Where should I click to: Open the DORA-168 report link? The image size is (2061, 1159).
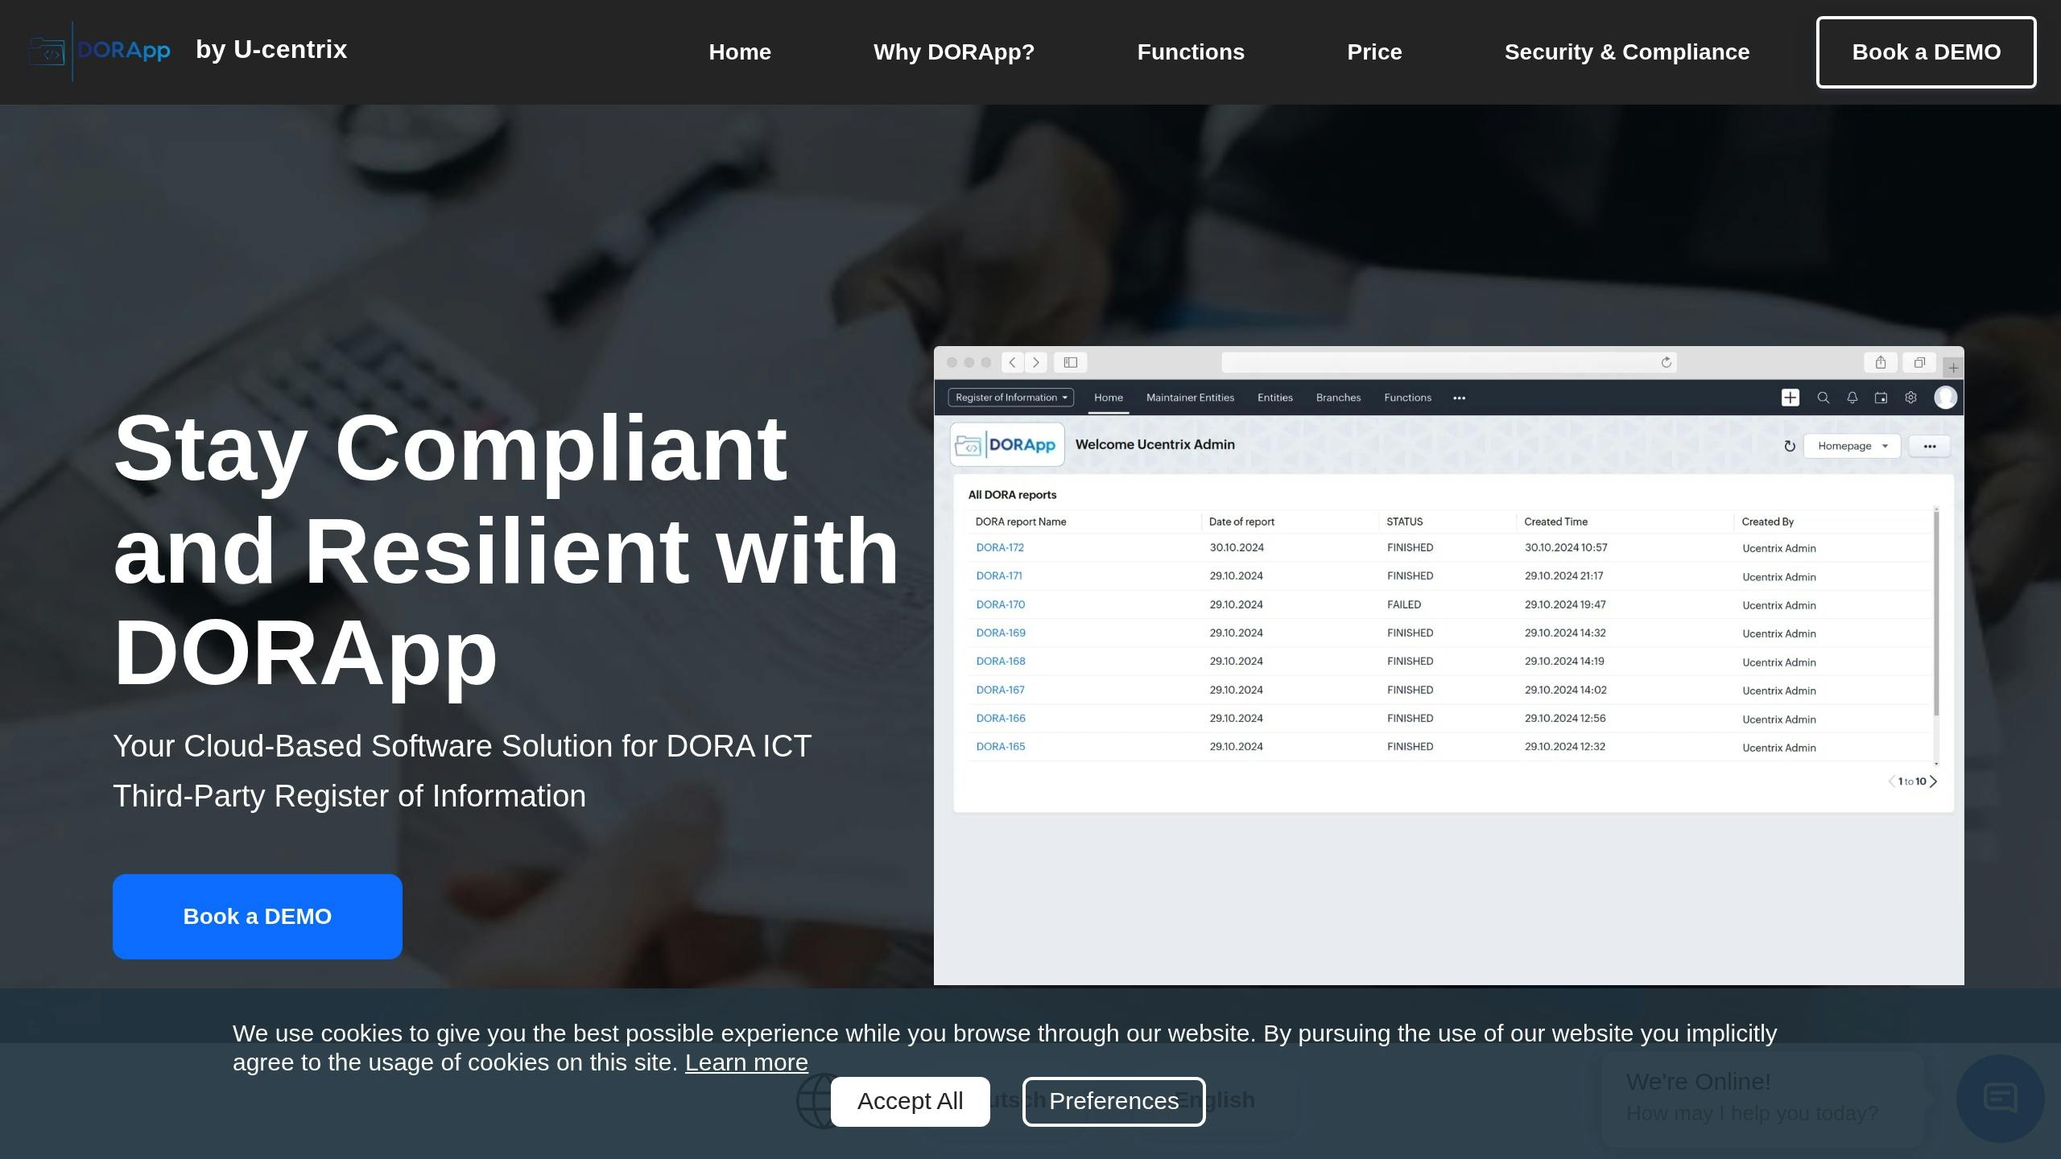pyautogui.click(x=1001, y=661)
